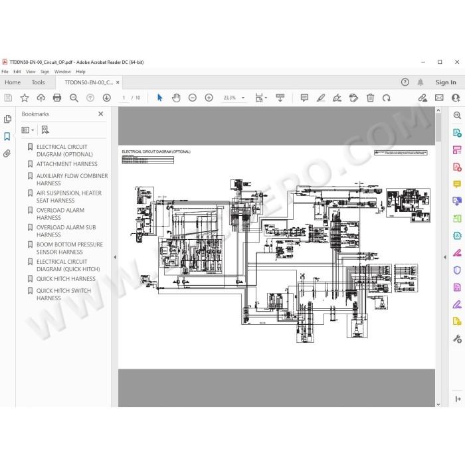Collapse the right tools pane arrow
Image resolution: width=465 pixels, height=465 pixels.
pyautogui.click(x=445, y=257)
